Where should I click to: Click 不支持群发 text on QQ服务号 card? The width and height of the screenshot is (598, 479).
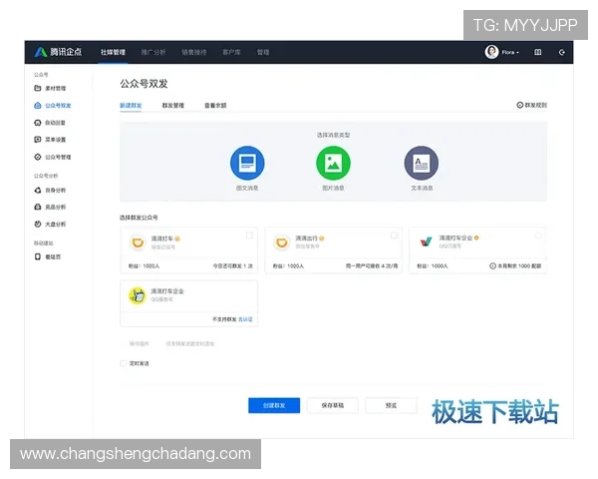(224, 319)
